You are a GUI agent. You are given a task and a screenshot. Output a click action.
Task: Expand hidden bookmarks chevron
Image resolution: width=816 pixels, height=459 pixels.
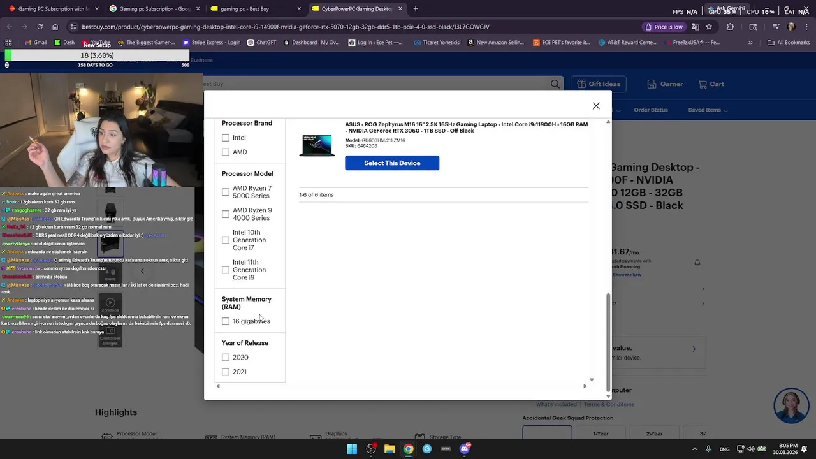click(x=750, y=43)
